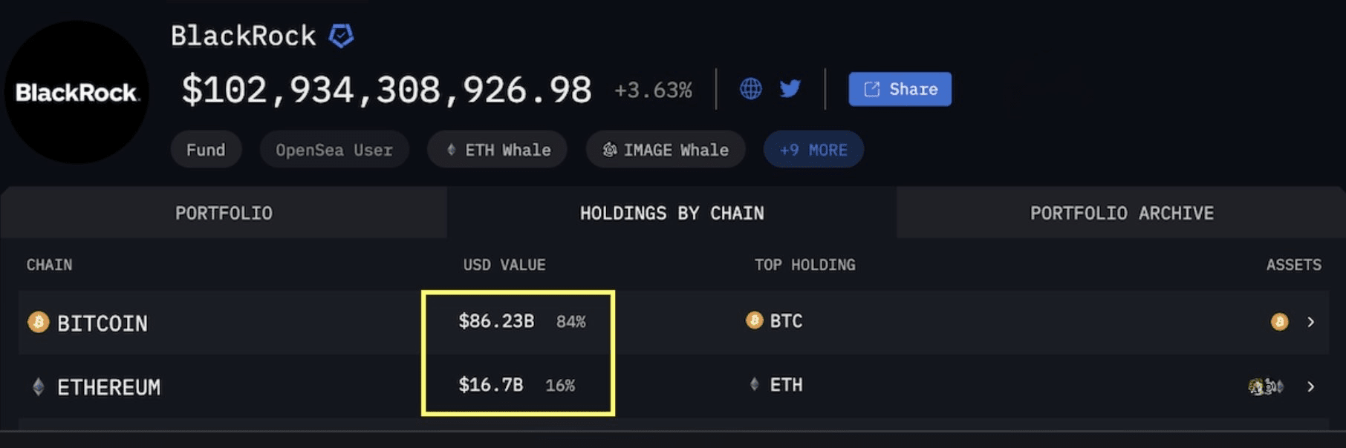Screen dimensions: 1346x448
Task: Open the Twitter bird icon
Action: click(790, 89)
